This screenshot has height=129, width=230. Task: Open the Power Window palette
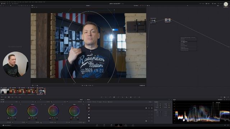pos(114,97)
